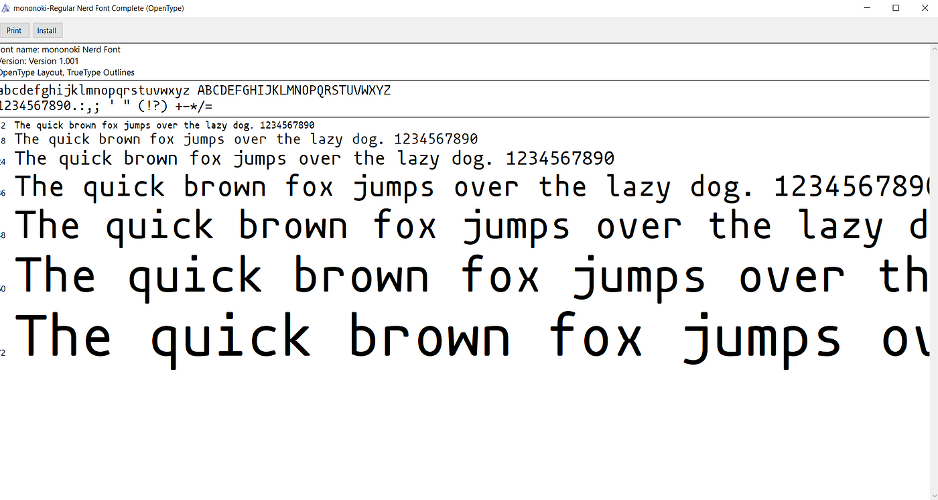Click the 12-point quick brown fox sample
Screen dimensions: 938x500
(164, 125)
